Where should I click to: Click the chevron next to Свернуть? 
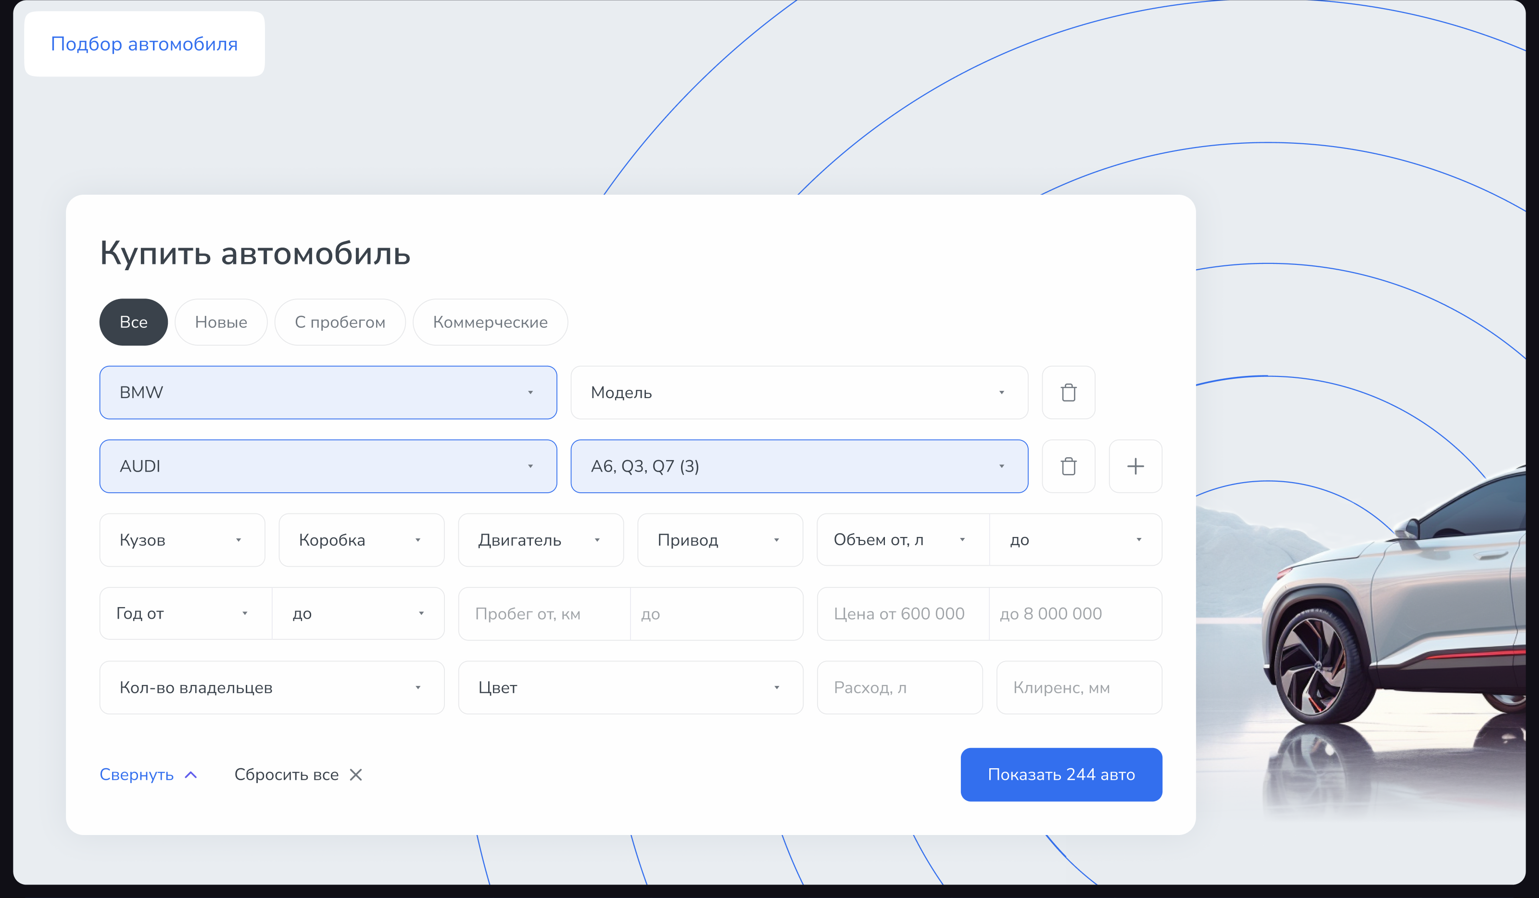(191, 774)
